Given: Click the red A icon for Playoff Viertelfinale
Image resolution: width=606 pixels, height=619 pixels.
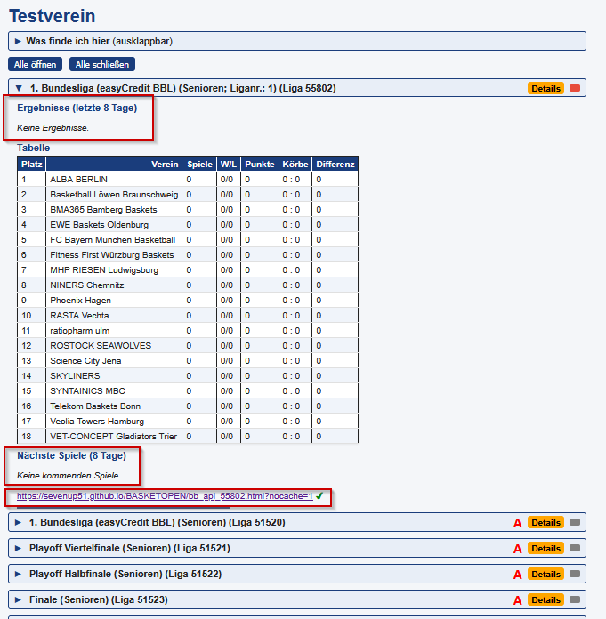Looking at the screenshot, I should 518,549.
